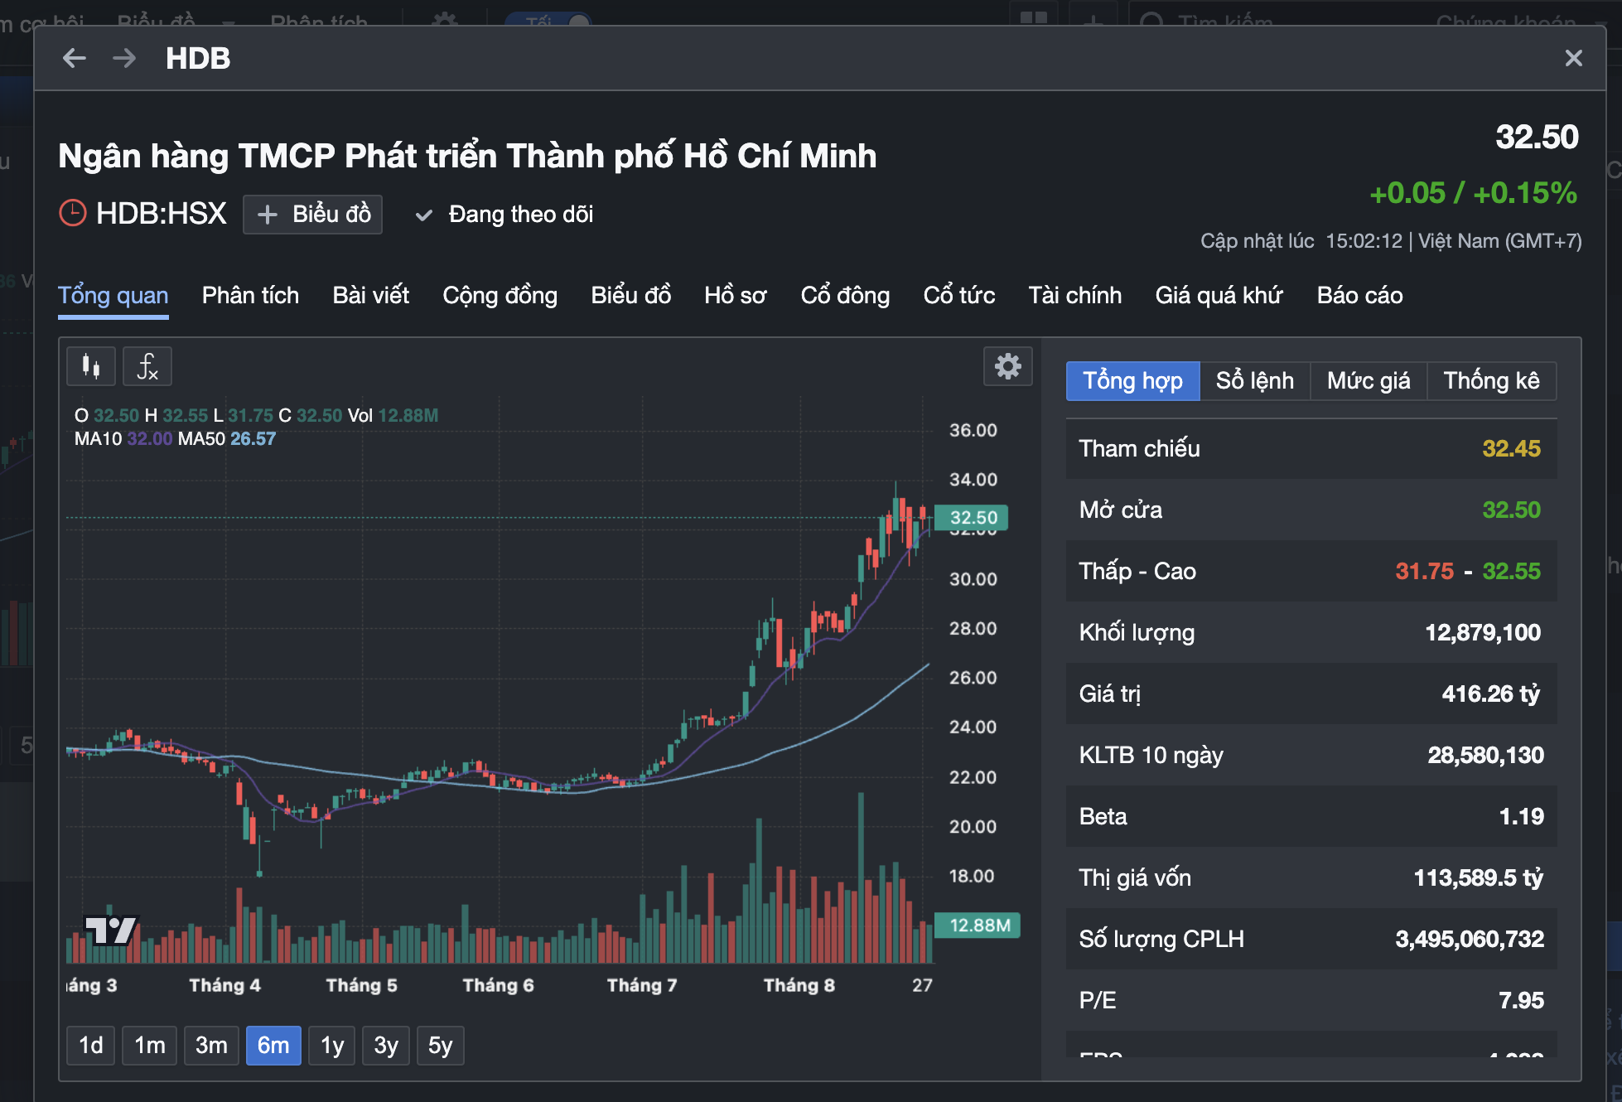
Task: Click the forward arrow next to HDB
Action: tap(124, 58)
